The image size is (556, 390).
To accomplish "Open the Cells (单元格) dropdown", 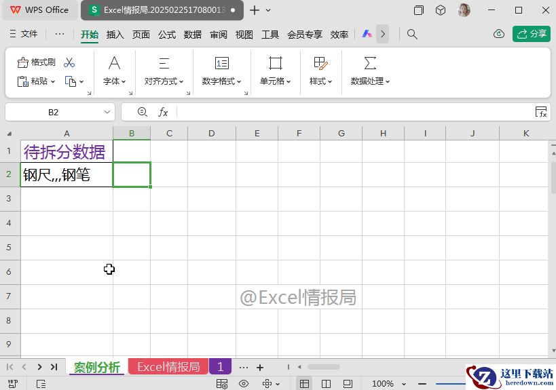I will point(275,71).
